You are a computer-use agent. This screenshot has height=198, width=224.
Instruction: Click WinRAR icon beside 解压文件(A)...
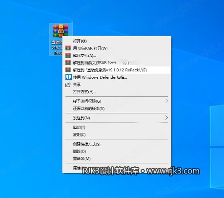(68, 55)
